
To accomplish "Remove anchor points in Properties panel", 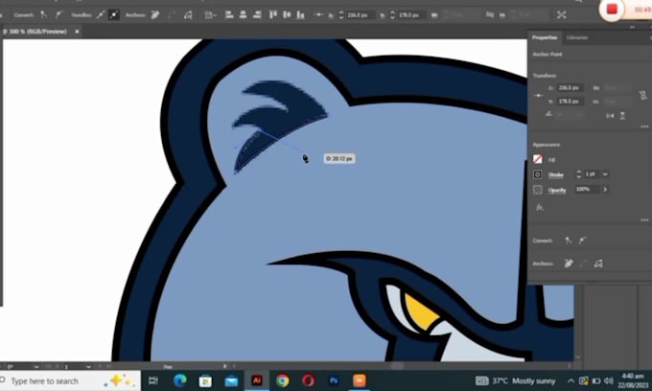I will coord(569,263).
